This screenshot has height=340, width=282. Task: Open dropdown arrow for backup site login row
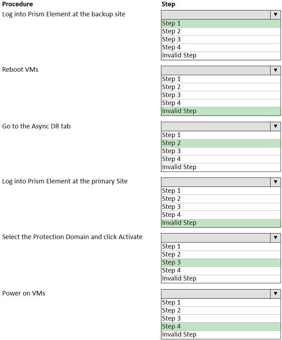[275, 15]
